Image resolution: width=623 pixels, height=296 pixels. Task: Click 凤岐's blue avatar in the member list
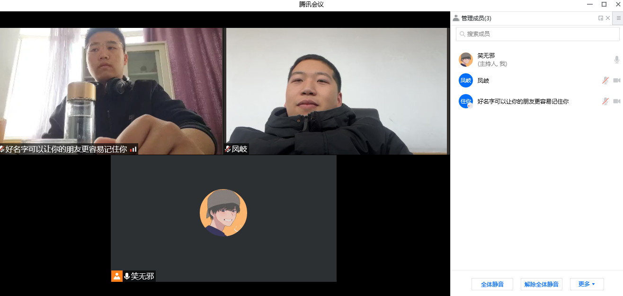pyautogui.click(x=466, y=80)
